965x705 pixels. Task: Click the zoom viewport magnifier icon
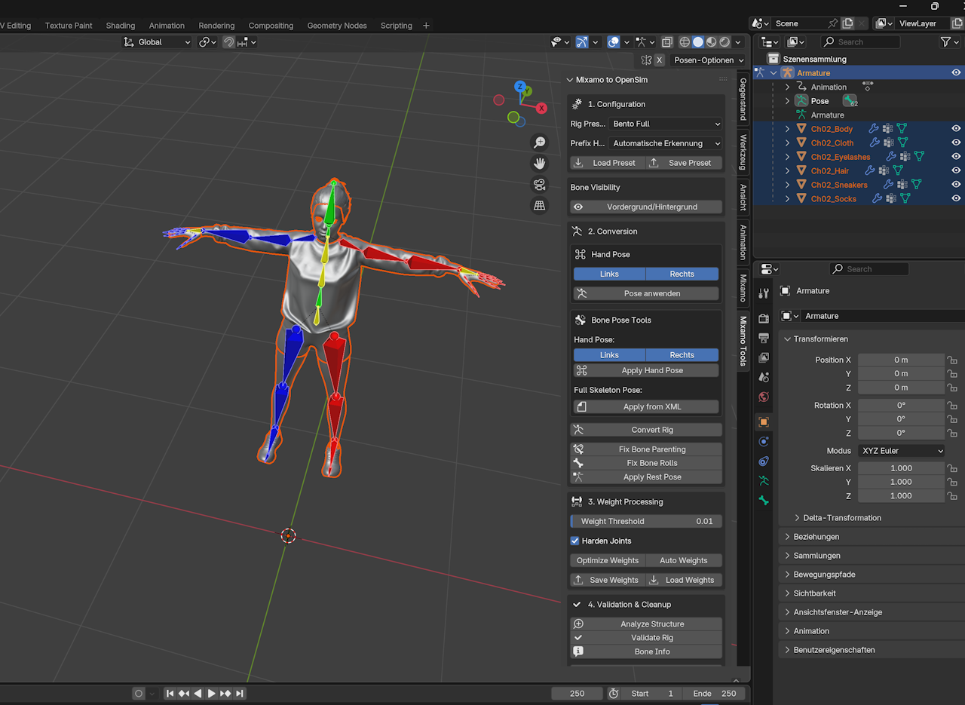(x=539, y=143)
